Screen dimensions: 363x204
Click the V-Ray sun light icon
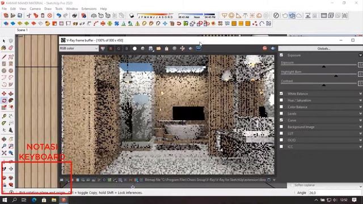tap(252, 15)
